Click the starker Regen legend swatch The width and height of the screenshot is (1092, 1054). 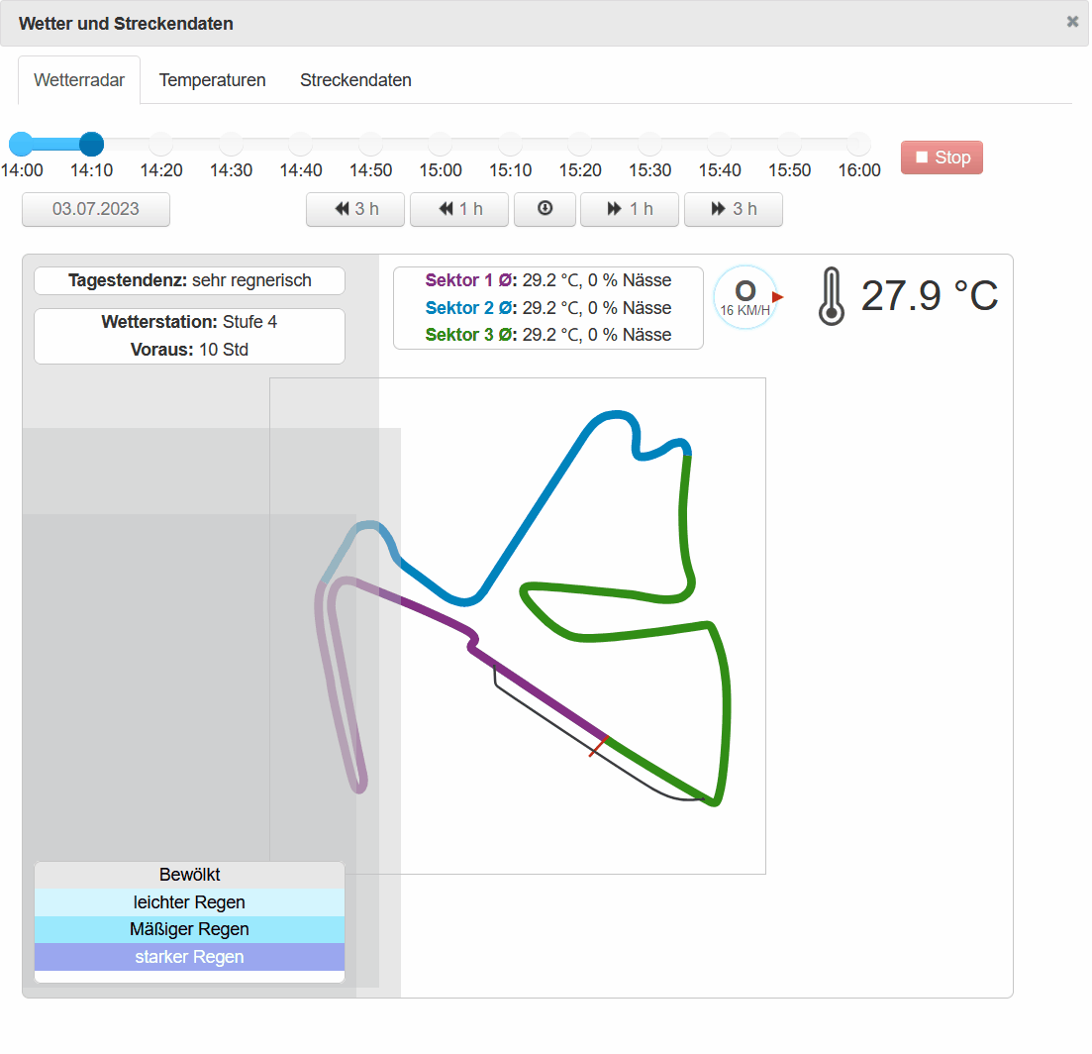(189, 957)
